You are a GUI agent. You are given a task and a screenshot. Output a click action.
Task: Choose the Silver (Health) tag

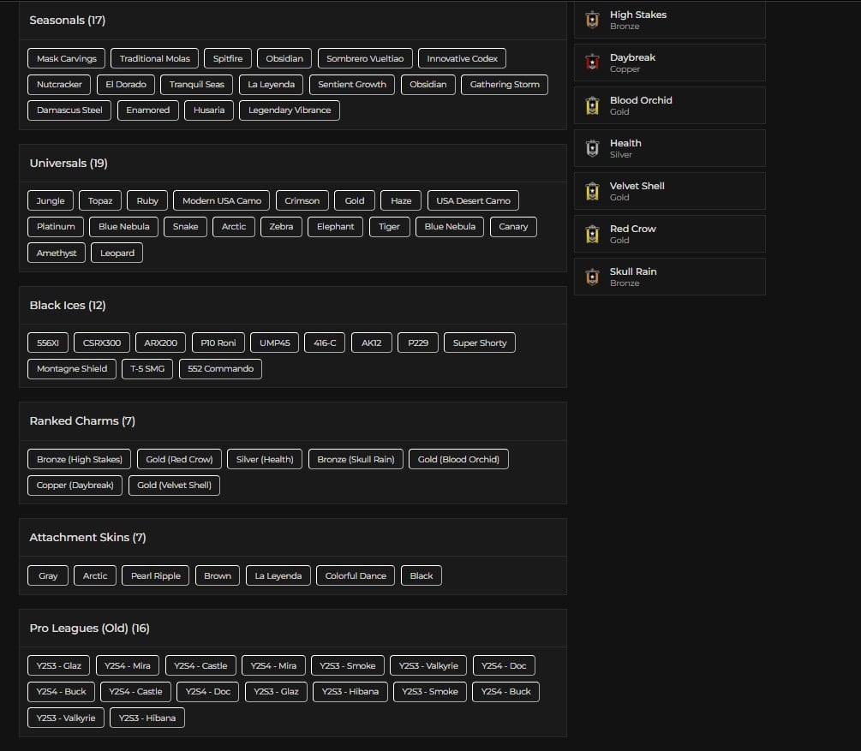tap(265, 459)
